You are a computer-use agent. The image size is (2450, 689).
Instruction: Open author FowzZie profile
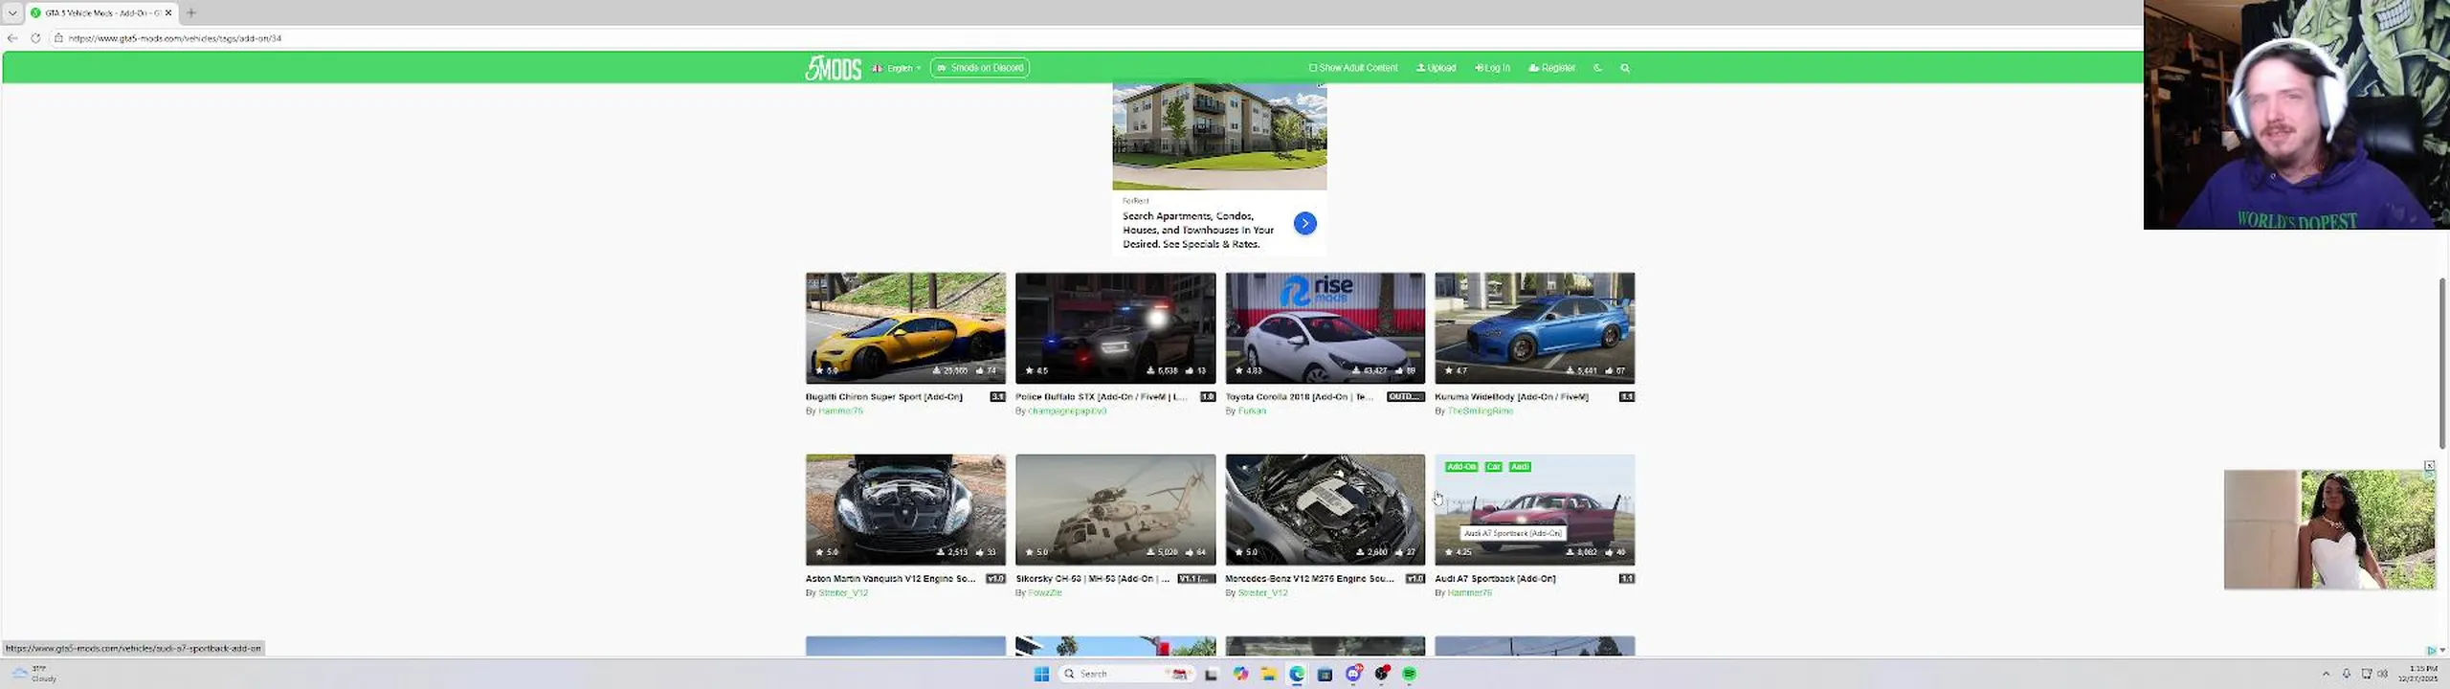1045,592
